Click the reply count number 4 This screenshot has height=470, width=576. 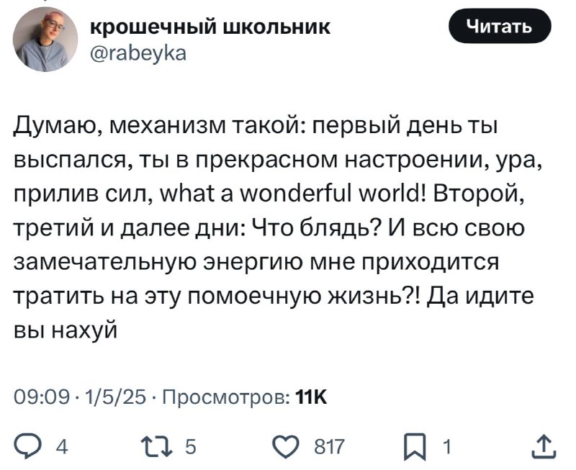click(62, 448)
